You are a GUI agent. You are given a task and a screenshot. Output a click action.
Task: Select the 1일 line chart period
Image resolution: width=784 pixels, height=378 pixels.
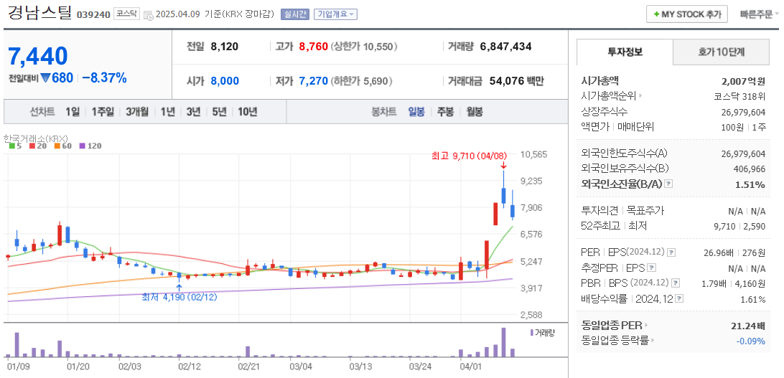coord(73,112)
